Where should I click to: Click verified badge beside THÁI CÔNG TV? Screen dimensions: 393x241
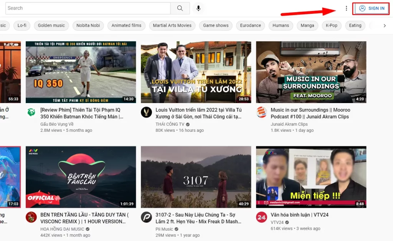pyautogui.click(x=188, y=125)
